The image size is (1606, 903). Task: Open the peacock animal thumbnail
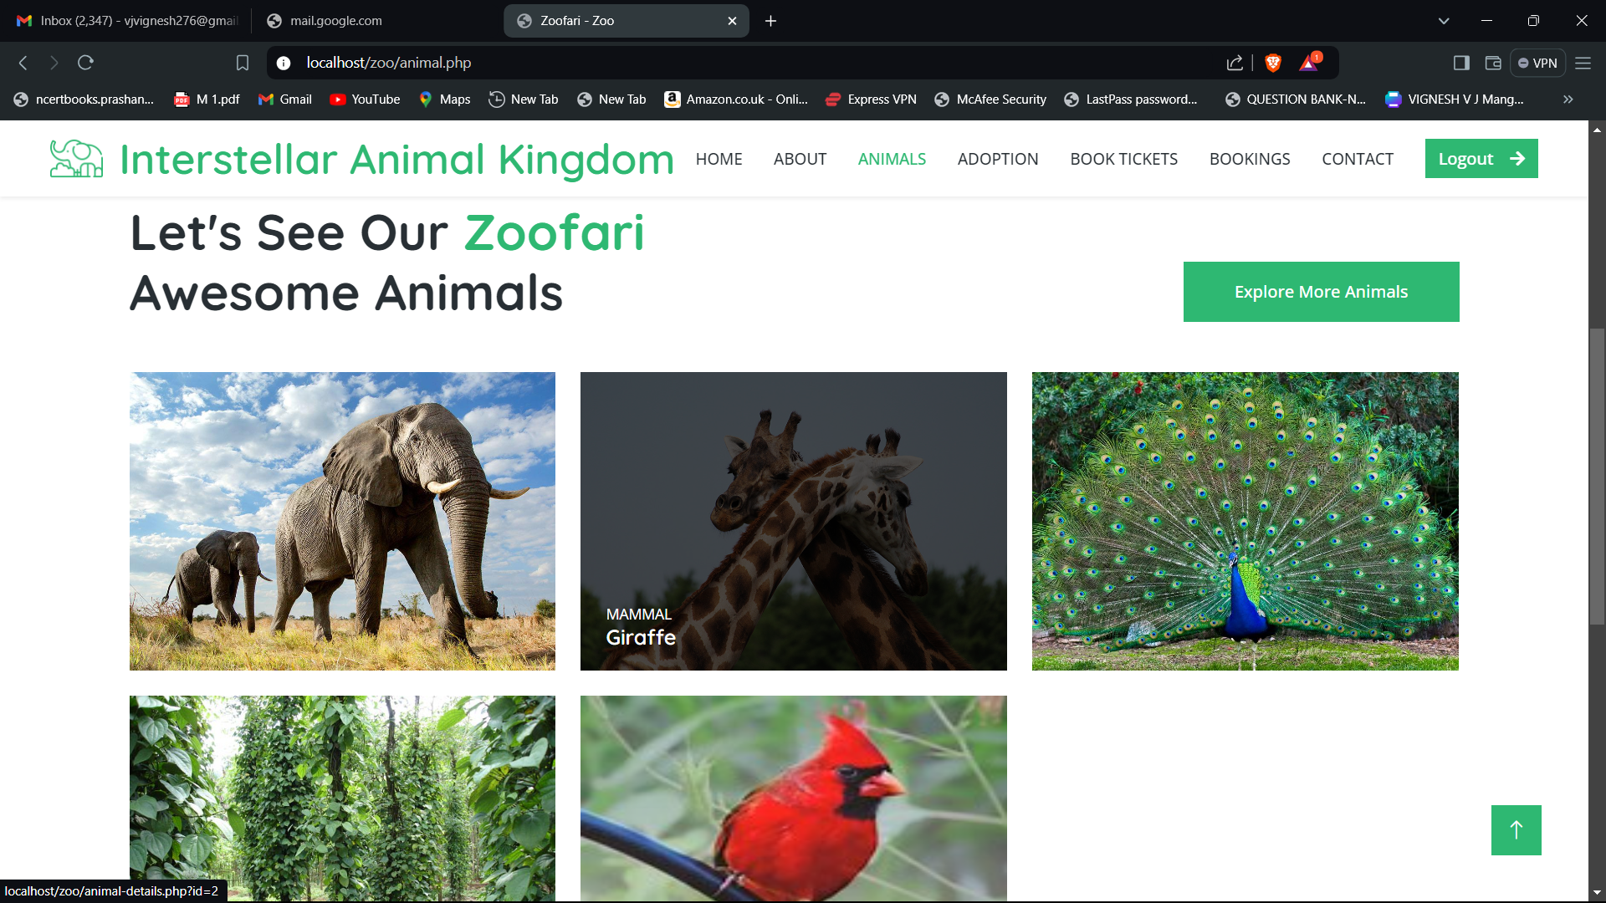(x=1245, y=521)
